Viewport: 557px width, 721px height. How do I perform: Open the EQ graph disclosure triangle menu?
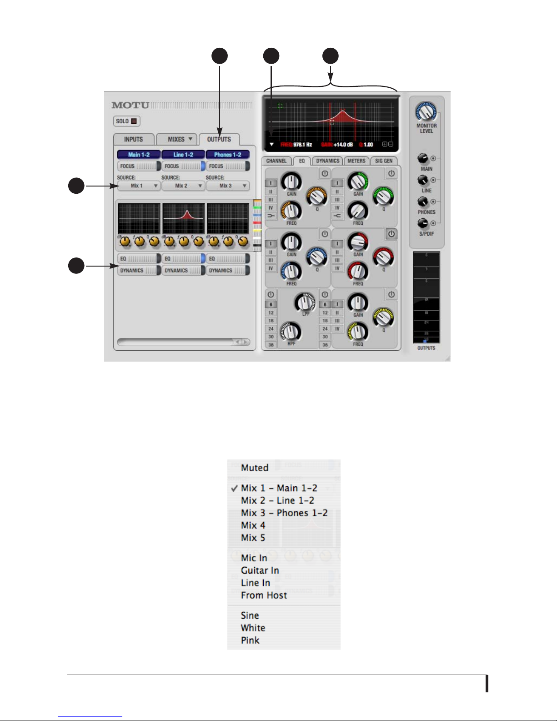(x=271, y=145)
